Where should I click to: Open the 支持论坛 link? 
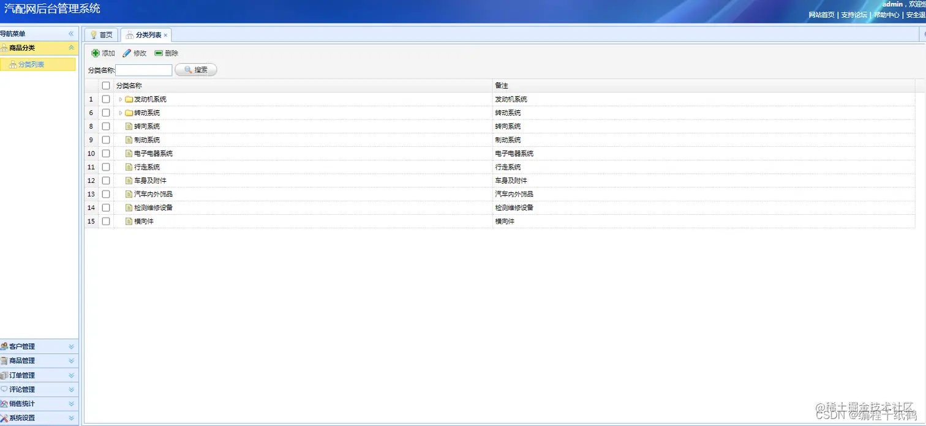[854, 15]
